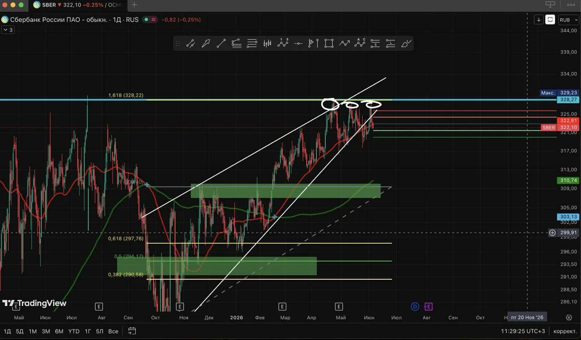Set range to Все
This screenshot has width=581, height=340.
tap(113, 331)
